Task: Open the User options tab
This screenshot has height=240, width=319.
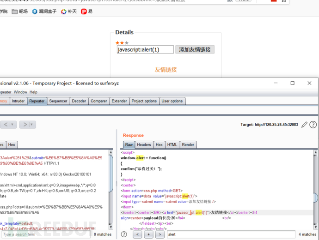Action: pyautogui.click(x=172, y=101)
